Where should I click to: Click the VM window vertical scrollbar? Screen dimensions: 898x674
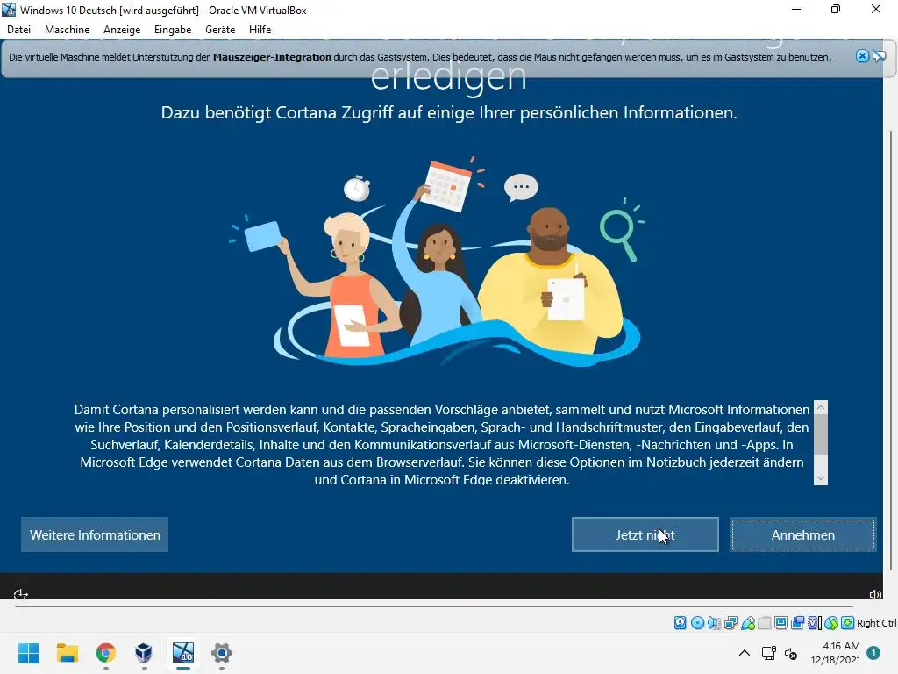click(x=891, y=349)
